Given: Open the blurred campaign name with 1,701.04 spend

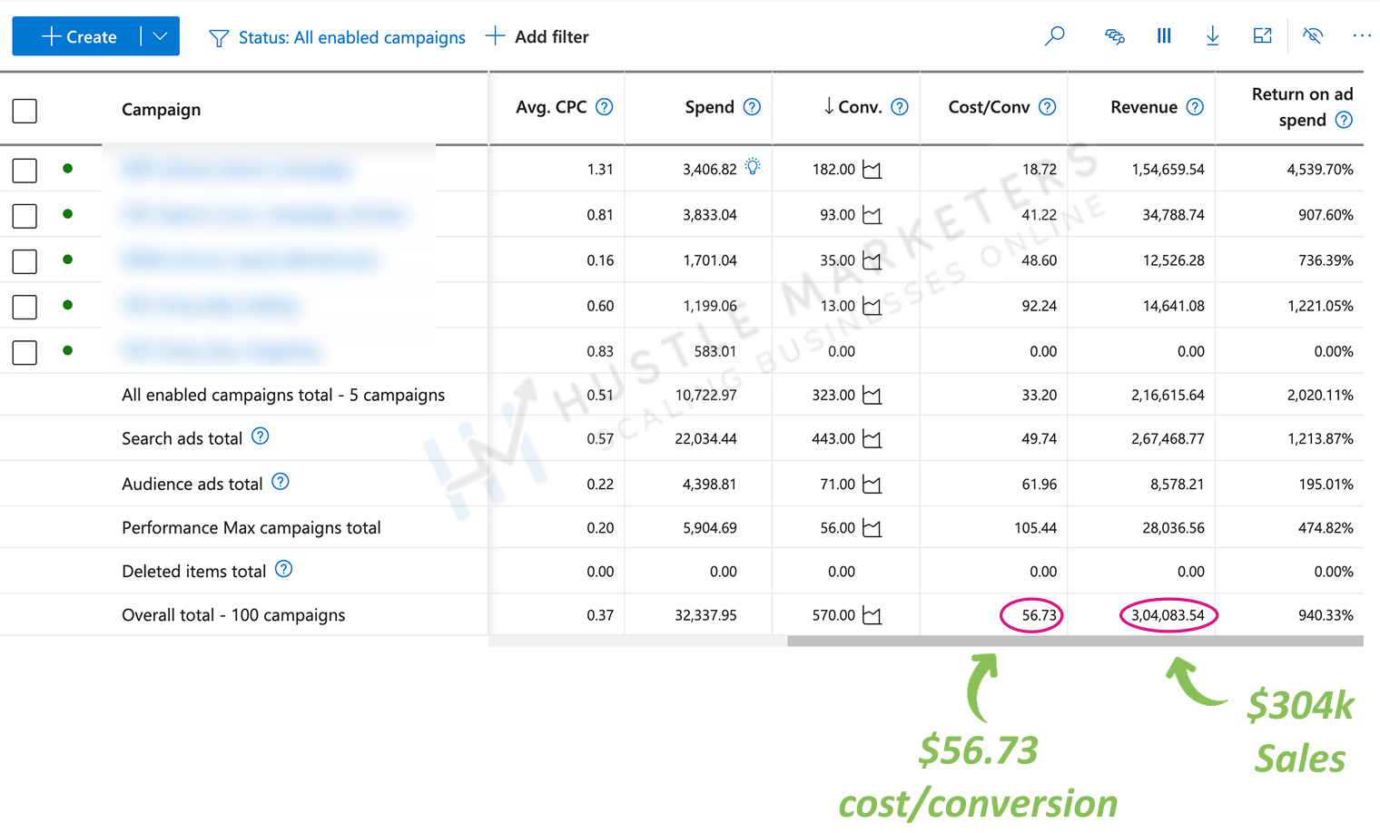Looking at the screenshot, I should pyautogui.click(x=249, y=260).
